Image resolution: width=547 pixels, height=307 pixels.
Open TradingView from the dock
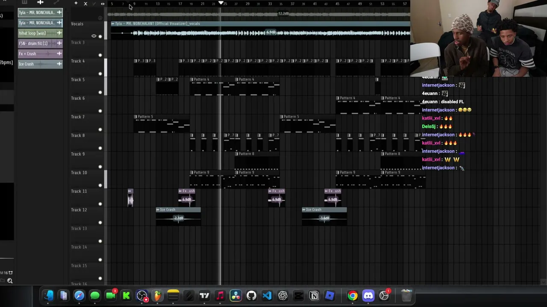(204, 295)
